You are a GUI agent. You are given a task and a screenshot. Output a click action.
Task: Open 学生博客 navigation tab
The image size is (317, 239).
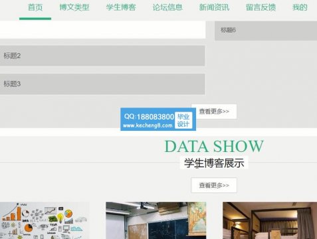coord(121,7)
